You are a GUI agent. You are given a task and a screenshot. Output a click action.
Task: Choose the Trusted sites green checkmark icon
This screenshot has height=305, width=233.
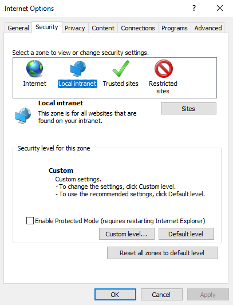(121, 69)
